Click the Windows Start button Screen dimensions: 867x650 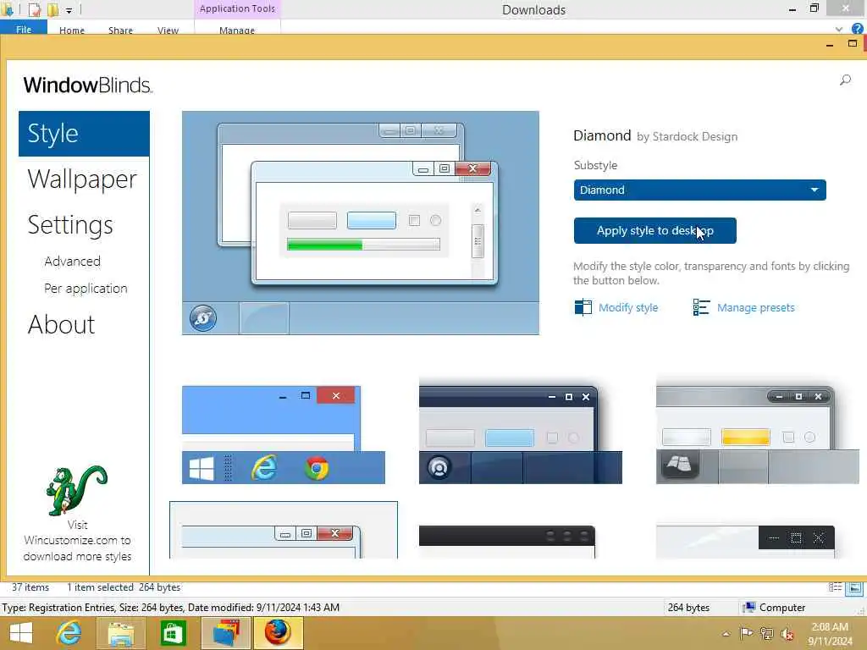point(21,633)
